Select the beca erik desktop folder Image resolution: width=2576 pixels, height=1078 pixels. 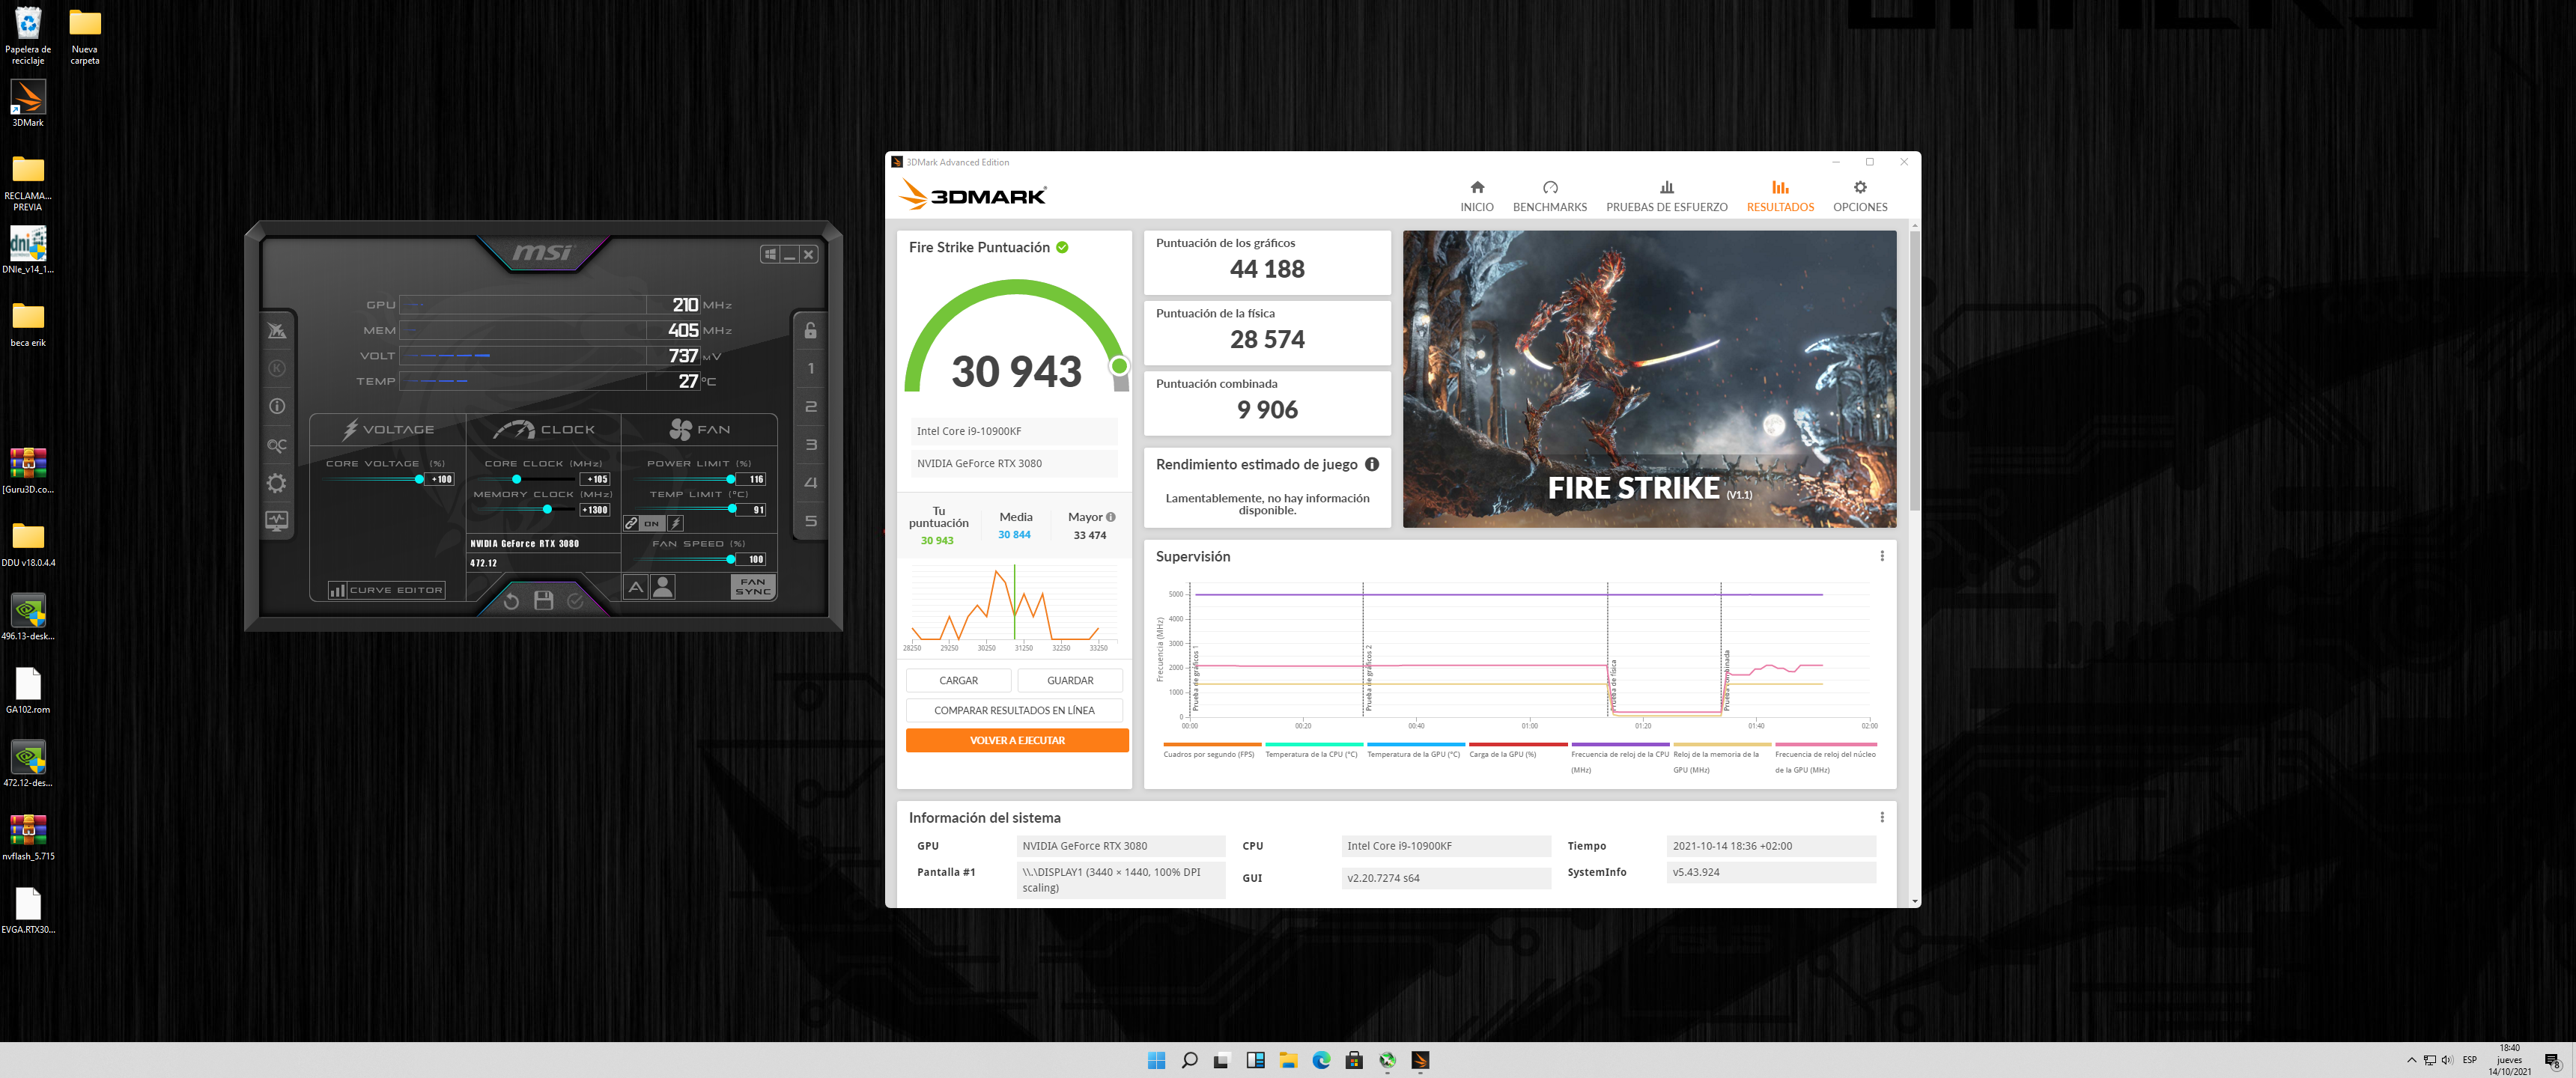click(x=28, y=324)
